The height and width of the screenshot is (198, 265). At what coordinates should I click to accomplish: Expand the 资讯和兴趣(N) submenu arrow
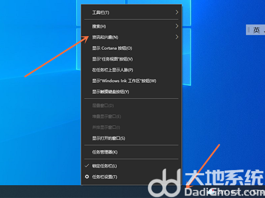177,37
